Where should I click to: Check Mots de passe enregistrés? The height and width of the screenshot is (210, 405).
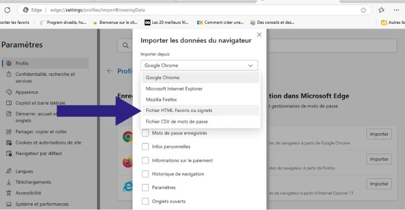[x=145, y=133]
